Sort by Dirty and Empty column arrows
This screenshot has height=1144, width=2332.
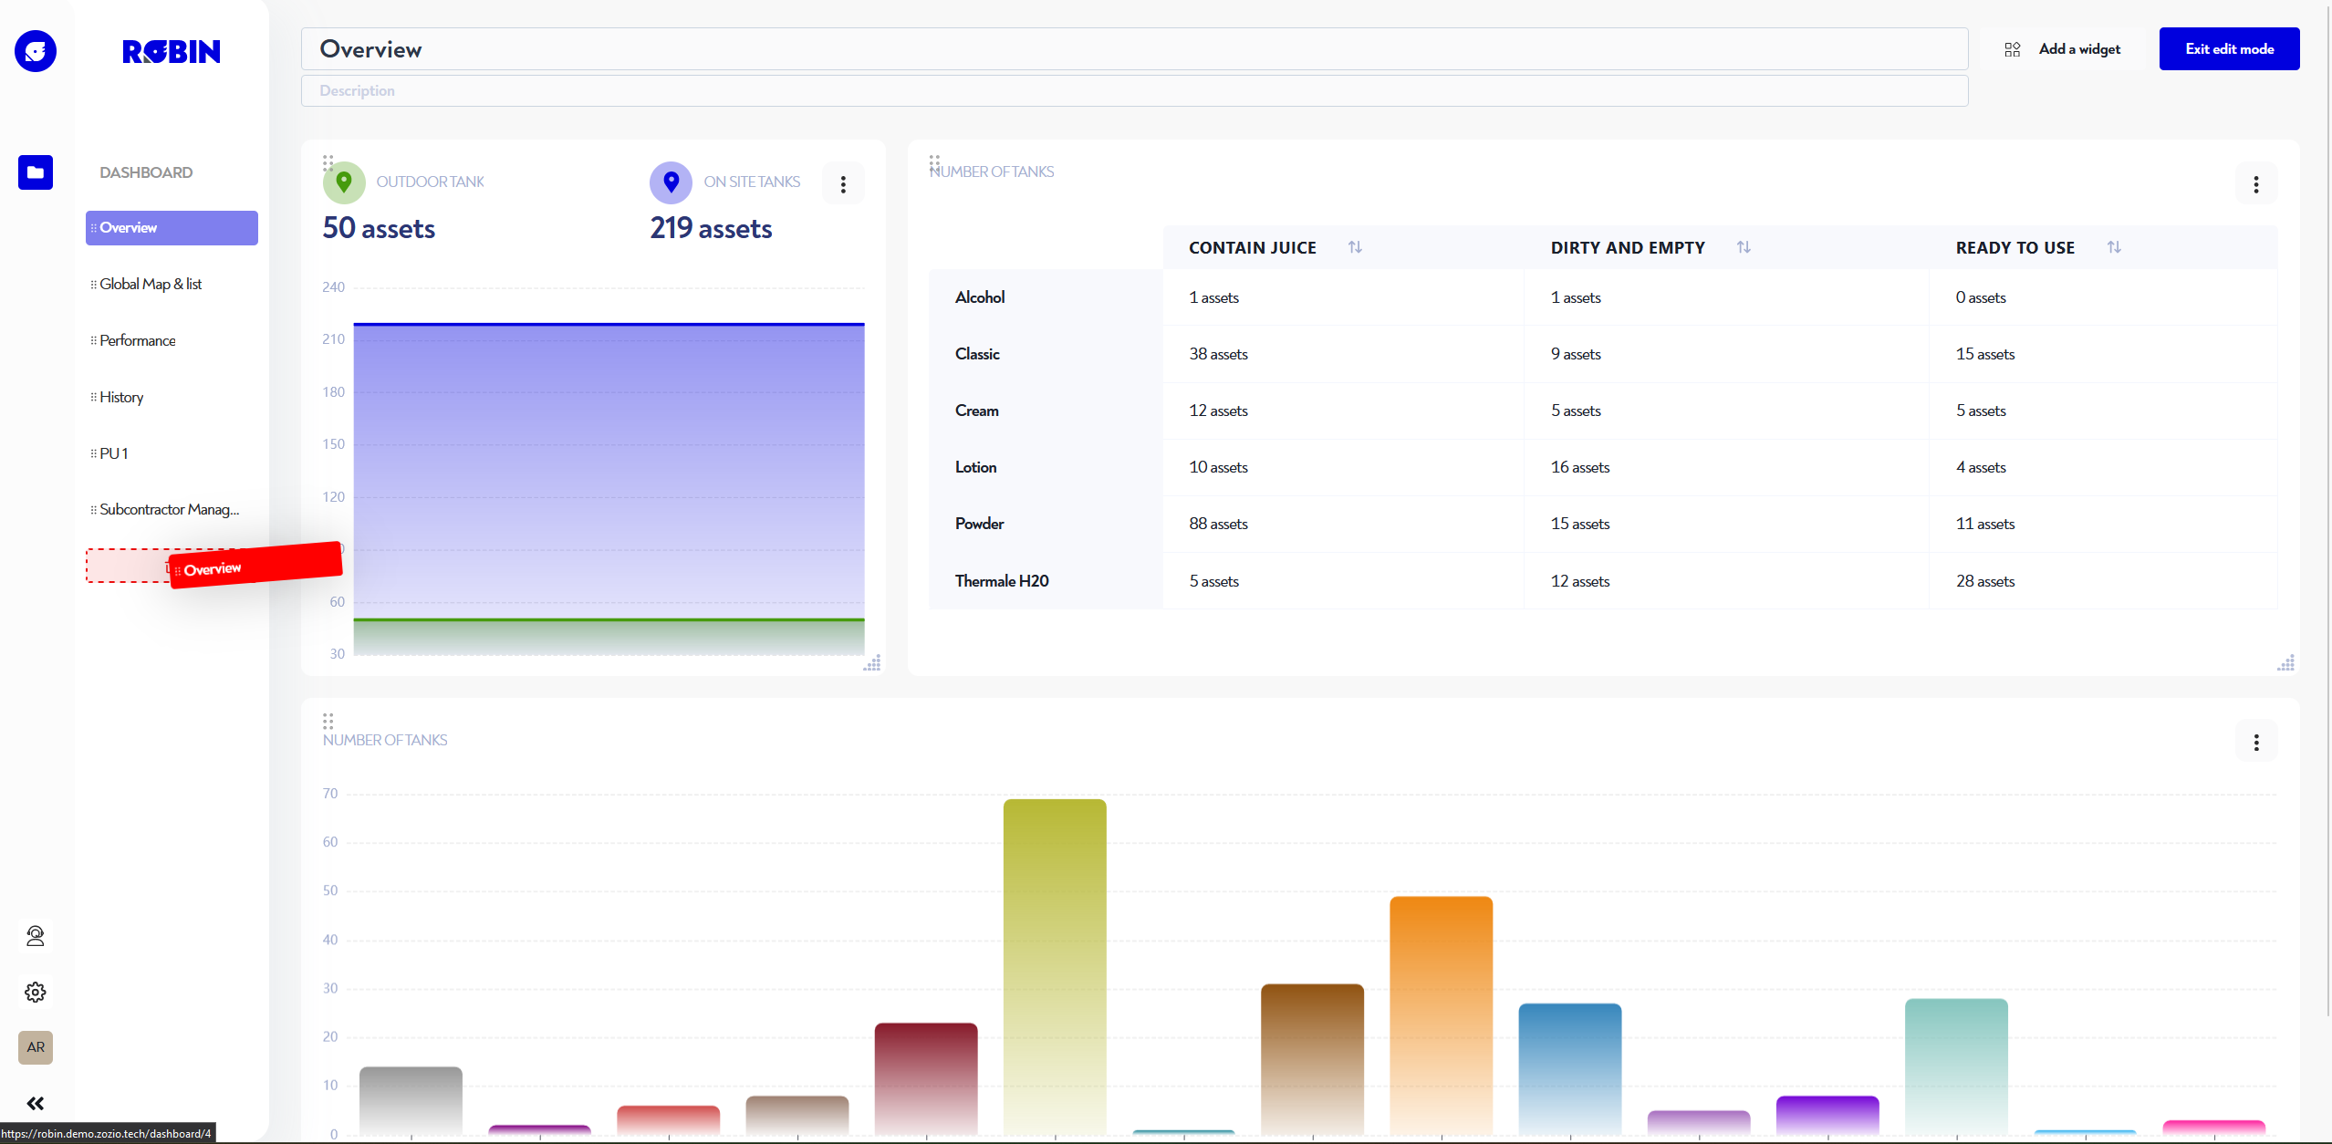click(1744, 247)
